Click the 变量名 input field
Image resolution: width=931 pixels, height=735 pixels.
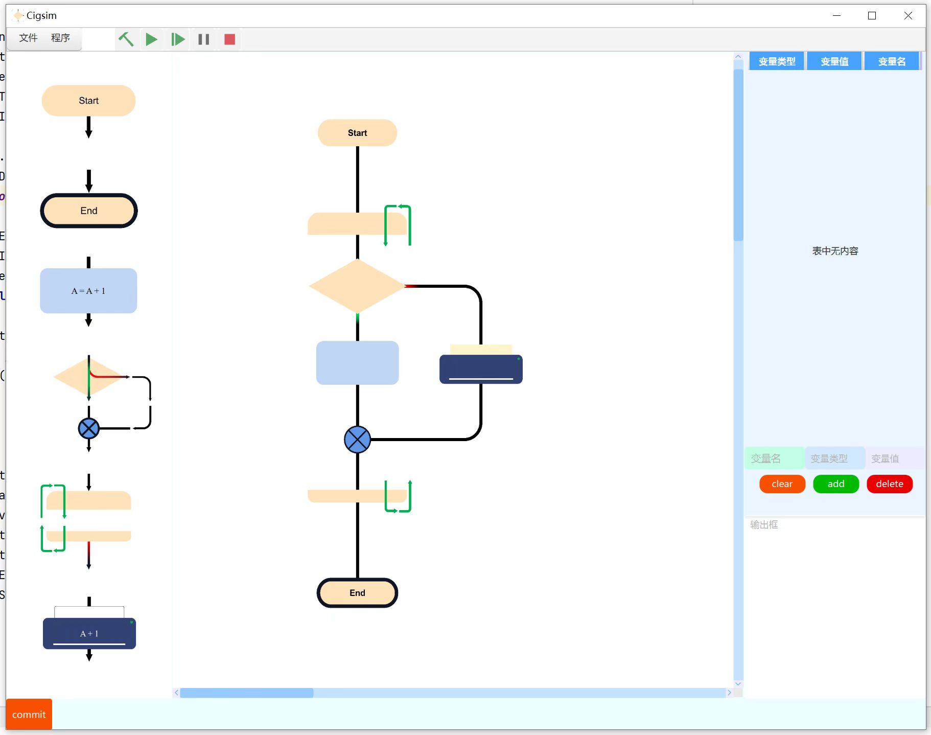774,458
